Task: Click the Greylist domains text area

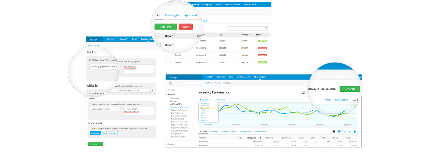Action: (x=139, y=111)
